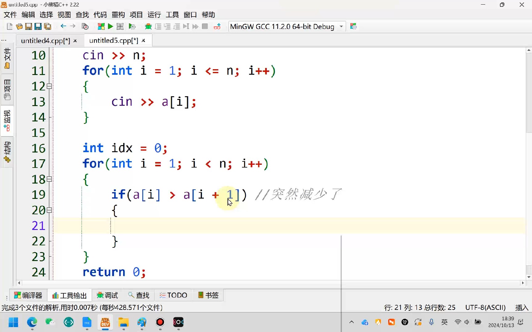The width and height of the screenshot is (532, 332).
Task: Open the 文件 menu
Action: 10,15
